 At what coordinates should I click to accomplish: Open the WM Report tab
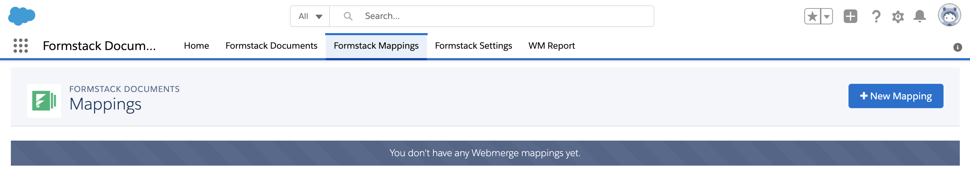551,46
